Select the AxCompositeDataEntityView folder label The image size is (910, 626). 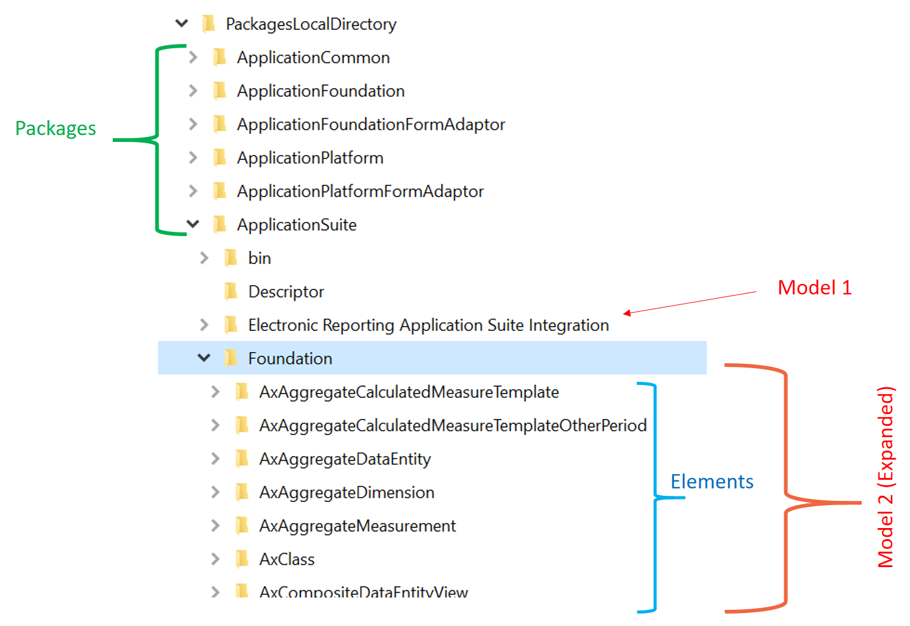(364, 592)
